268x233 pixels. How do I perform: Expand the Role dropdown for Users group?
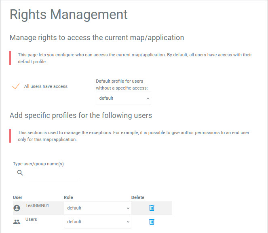[x=97, y=222]
